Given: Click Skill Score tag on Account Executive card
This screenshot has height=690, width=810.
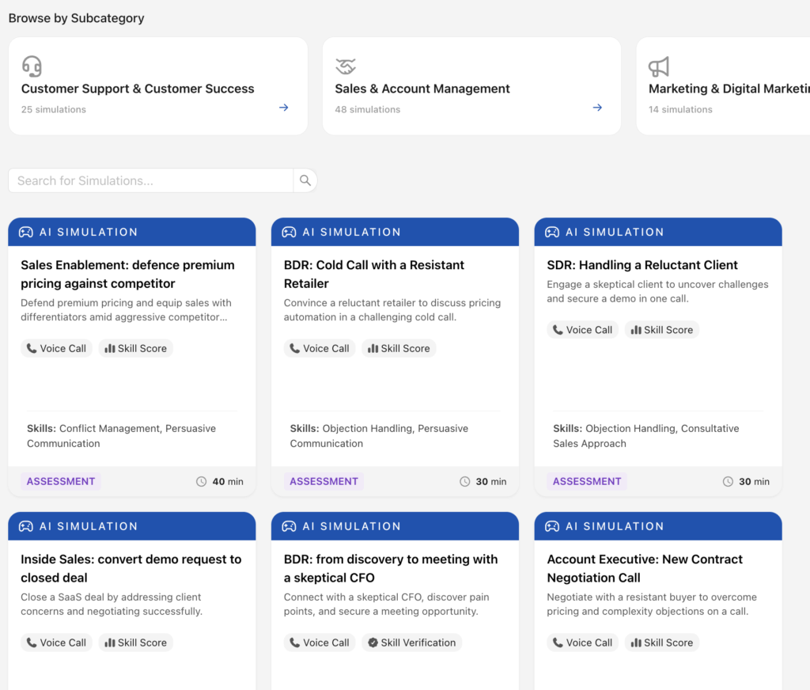Looking at the screenshot, I should 661,643.
